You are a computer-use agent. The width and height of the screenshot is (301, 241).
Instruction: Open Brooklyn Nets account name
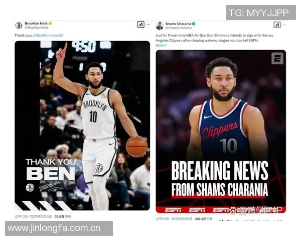coord(36,23)
